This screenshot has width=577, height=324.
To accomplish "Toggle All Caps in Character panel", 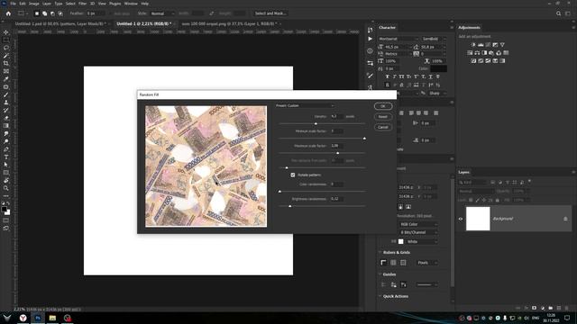I will pos(401,76).
